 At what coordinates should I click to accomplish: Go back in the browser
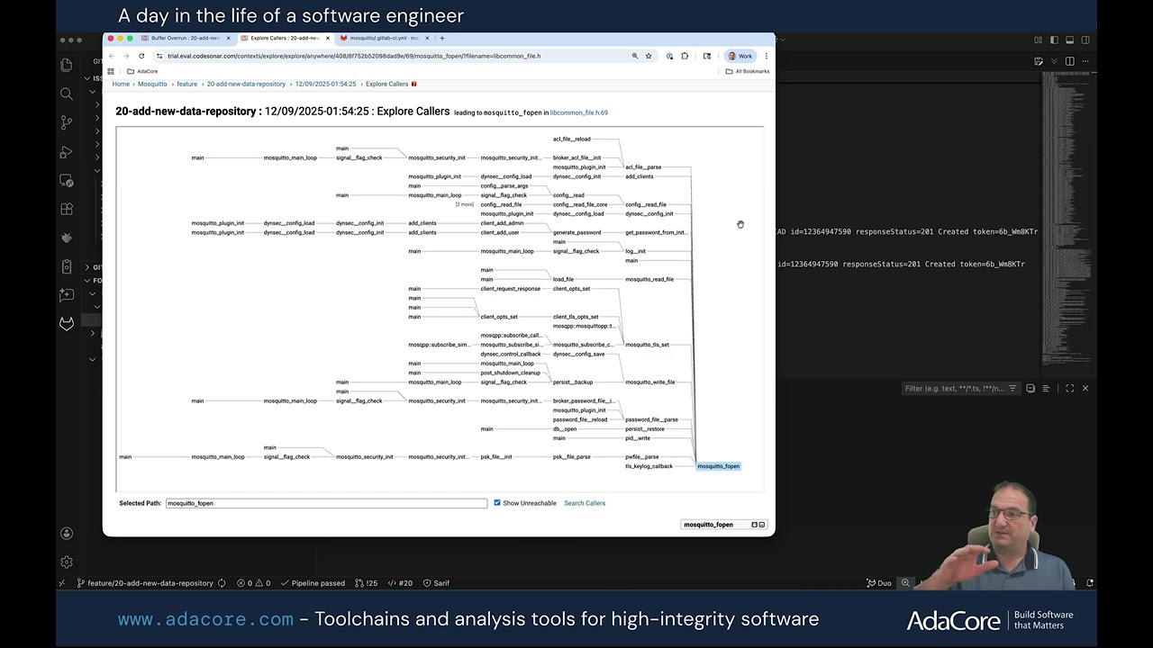tap(112, 56)
